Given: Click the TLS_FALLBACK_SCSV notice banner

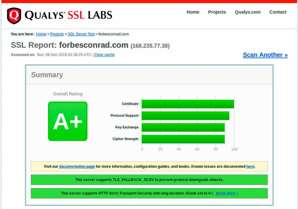Looking at the screenshot, I should [x=149, y=180].
